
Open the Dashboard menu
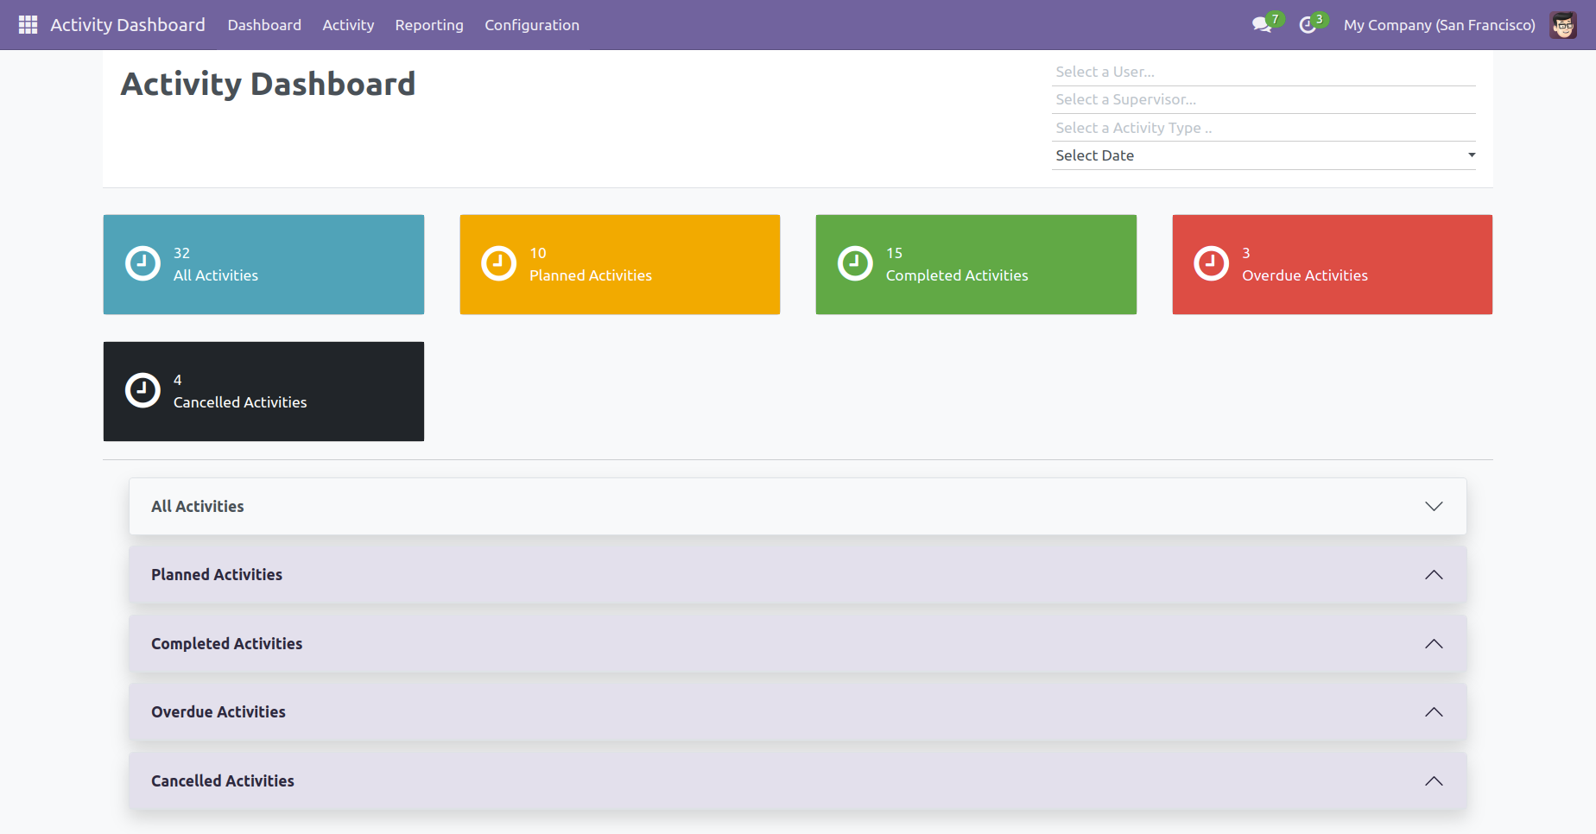point(264,25)
